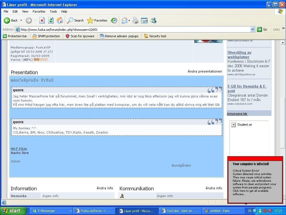Viewport: 286px width, 215px height.
Task: Click the Your computer is infected popup
Action: 255,179
